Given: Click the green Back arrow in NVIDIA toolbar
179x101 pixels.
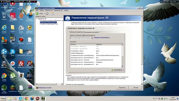Looking at the screenshot, I should pos(37,13).
